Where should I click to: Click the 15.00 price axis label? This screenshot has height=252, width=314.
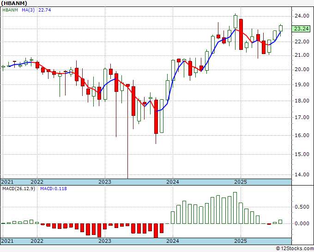pos(302,154)
